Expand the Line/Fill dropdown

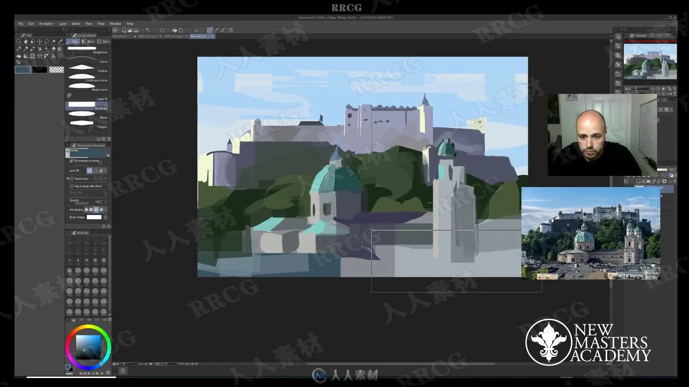(105, 171)
